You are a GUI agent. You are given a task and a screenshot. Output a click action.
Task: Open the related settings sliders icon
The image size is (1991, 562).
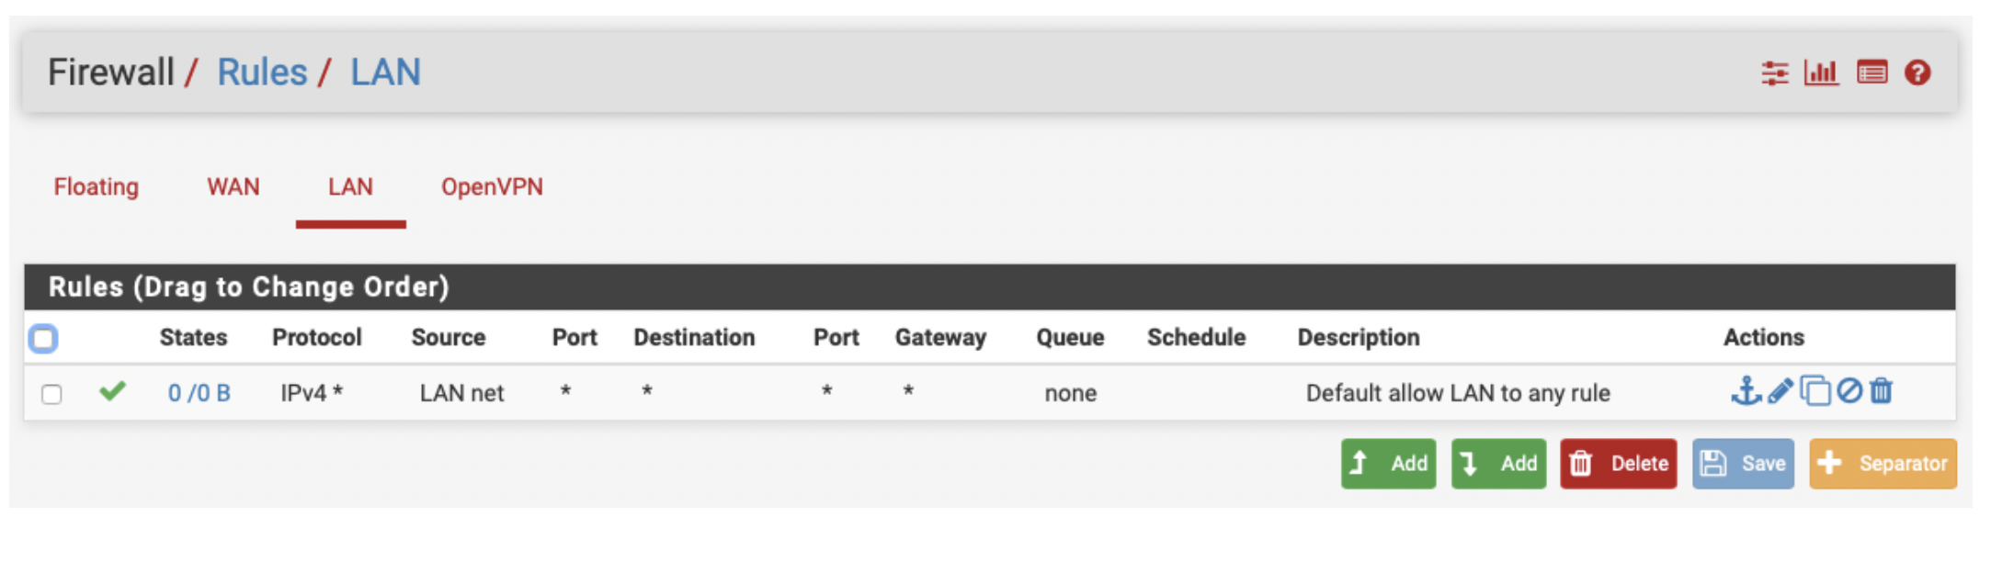point(1775,73)
